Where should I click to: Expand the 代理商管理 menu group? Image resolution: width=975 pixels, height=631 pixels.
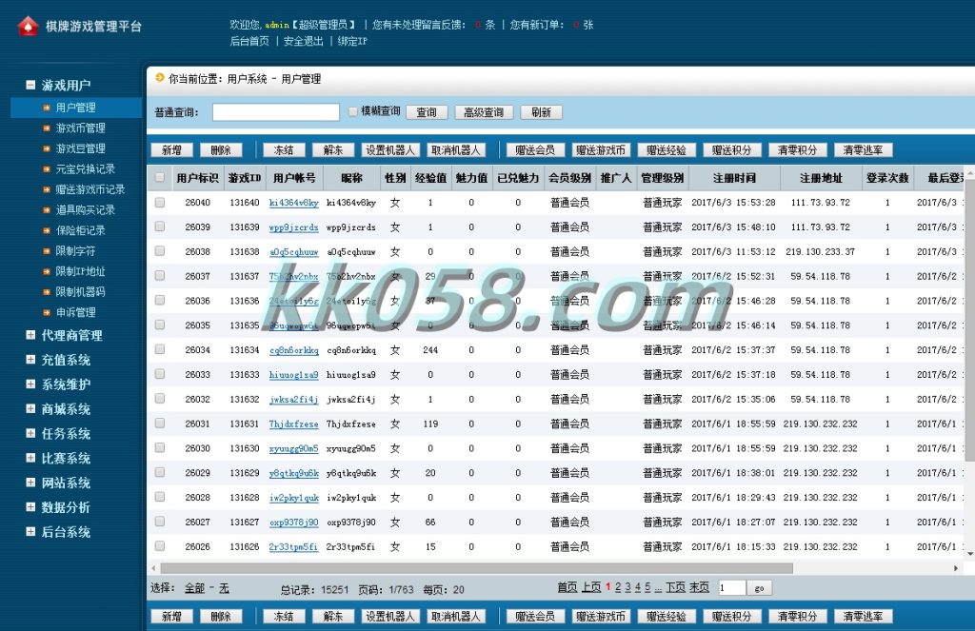30,335
